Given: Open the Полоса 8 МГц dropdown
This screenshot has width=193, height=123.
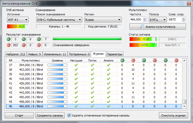Looking at the screenshot, I should (158, 20).
